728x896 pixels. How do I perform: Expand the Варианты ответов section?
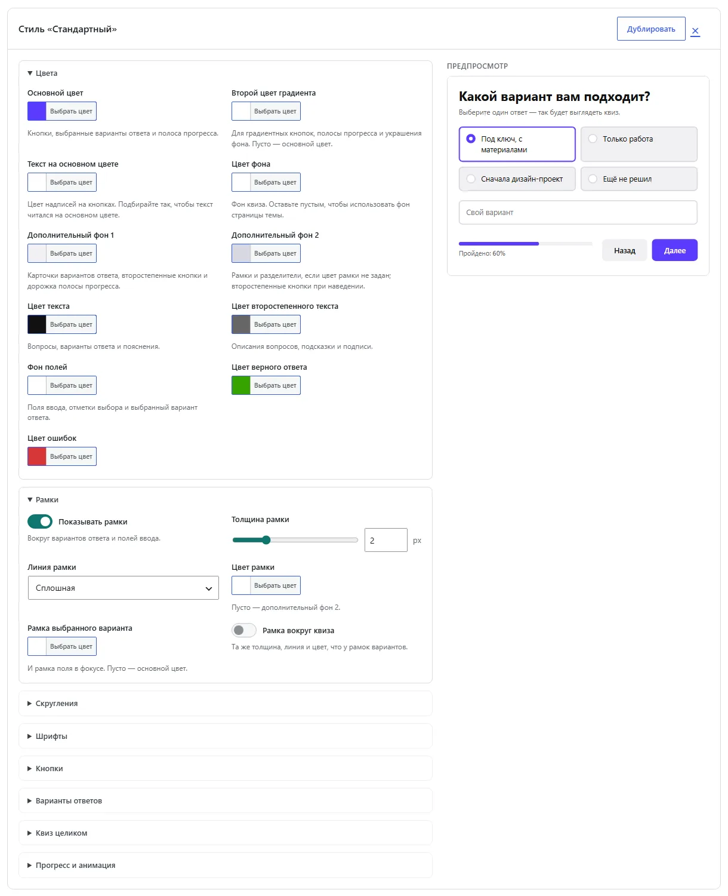tap(226, 800)
